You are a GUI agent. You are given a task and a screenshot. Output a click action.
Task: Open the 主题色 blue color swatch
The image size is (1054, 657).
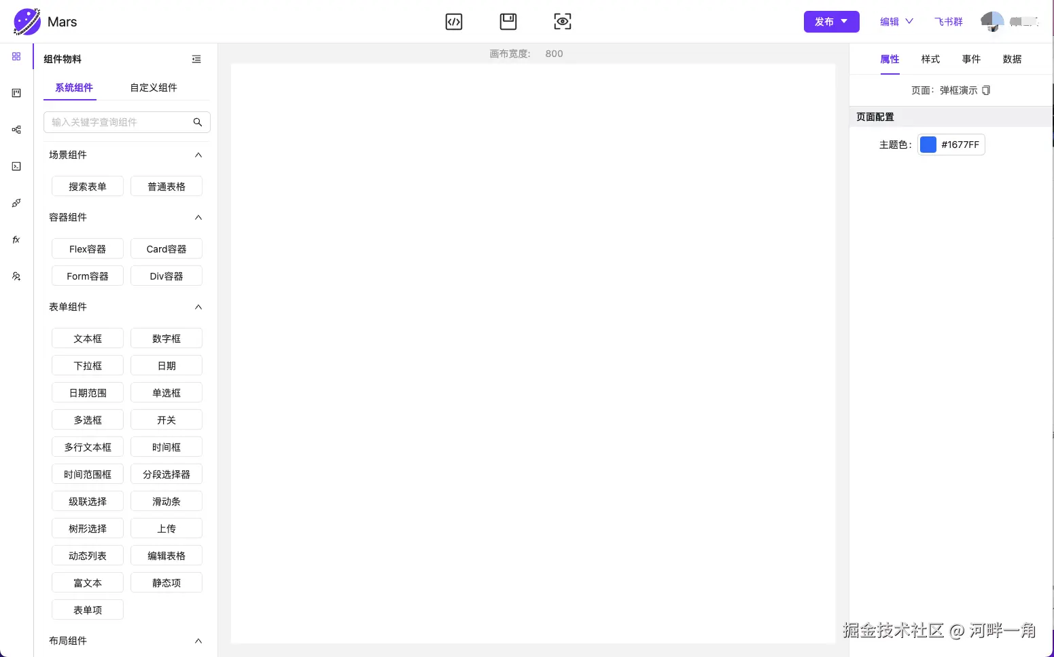(928, 145)
